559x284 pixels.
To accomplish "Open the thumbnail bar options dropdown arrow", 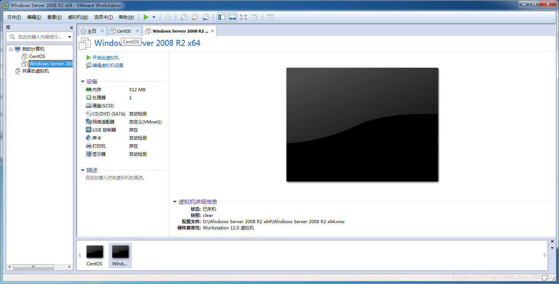I will [553, 248].
